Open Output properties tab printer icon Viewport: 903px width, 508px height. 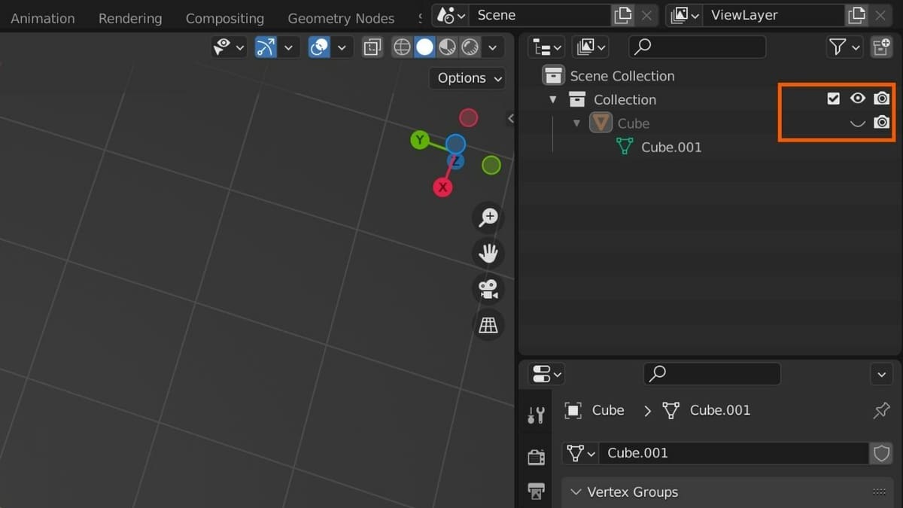tap(536, 491)
